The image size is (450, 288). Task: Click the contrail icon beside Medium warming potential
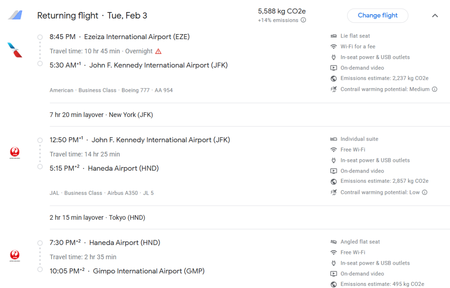tap(333, 89)
